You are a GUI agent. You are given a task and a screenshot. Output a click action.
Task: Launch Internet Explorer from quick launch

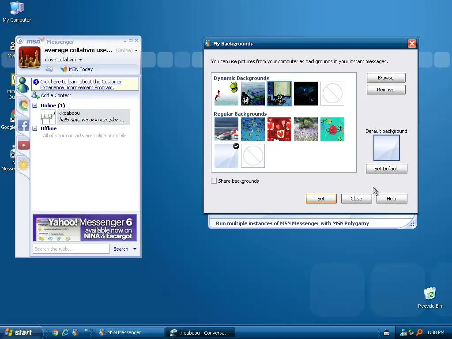click(x=65, y=333)
